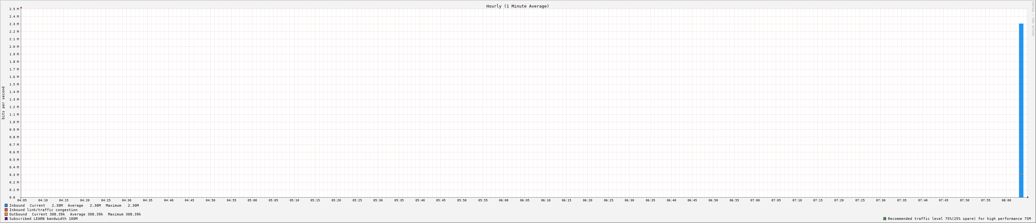Screen dimensions: 1036x223
Task: Click the RRDTOOL / TOBI OETIKER watermark
Action: pos(1032,18)
